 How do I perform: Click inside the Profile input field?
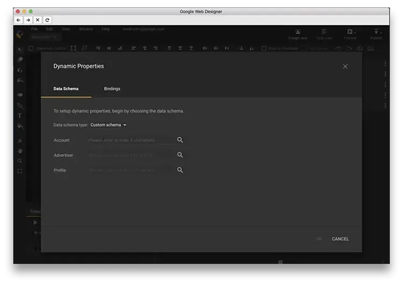[131, 170]
